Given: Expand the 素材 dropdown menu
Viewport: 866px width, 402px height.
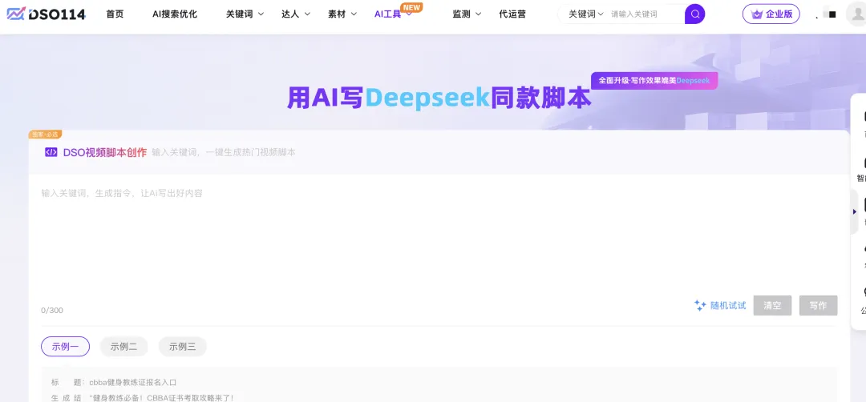Looking at the screenshot, I should (x=342, y=14).
